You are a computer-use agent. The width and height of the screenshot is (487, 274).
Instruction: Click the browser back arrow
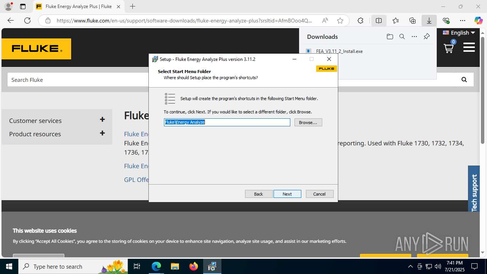tap(11, 21)
